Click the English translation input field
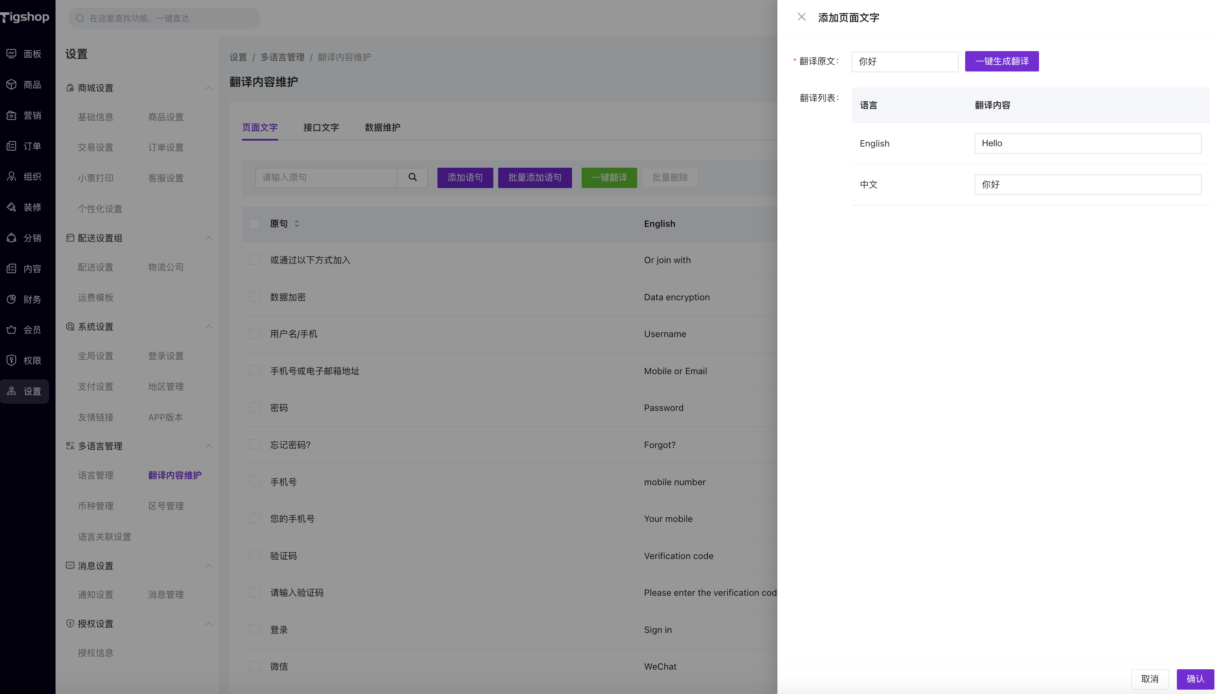The image size is (1216, 694). click(x=1087, y=143)
